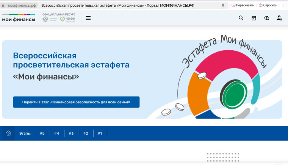
Task: Go to stage «Финансовая безопасность для всей семьи»
Action: (76, 102)
